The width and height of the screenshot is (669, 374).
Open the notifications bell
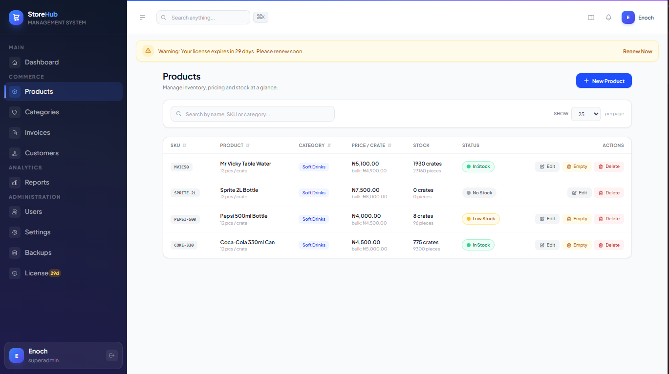tap(608, 18)
